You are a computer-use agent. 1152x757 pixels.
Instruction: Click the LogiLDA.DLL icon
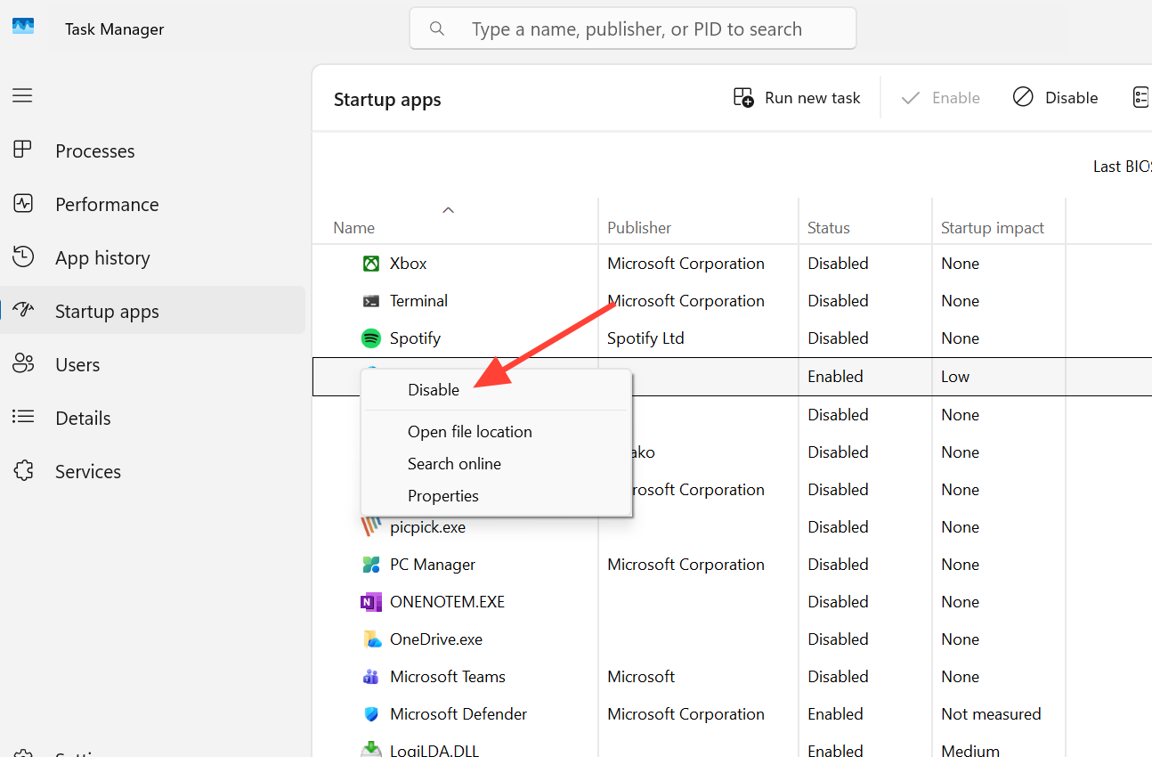click(x=371, y=750)
